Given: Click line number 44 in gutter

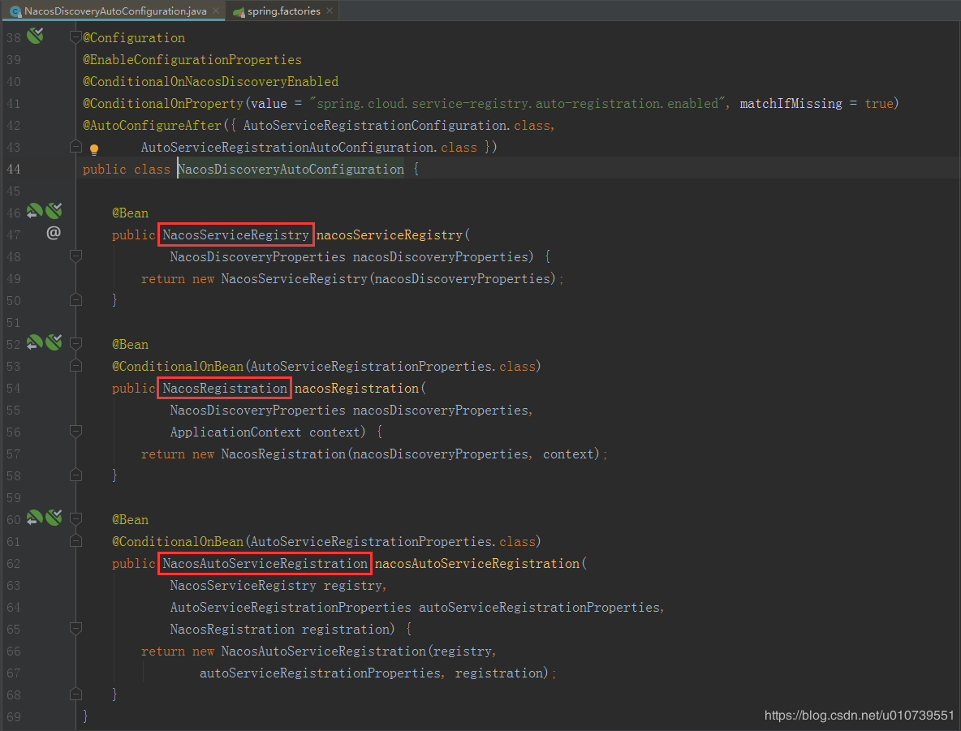Looking at the screenshot, I should point(14,169).
